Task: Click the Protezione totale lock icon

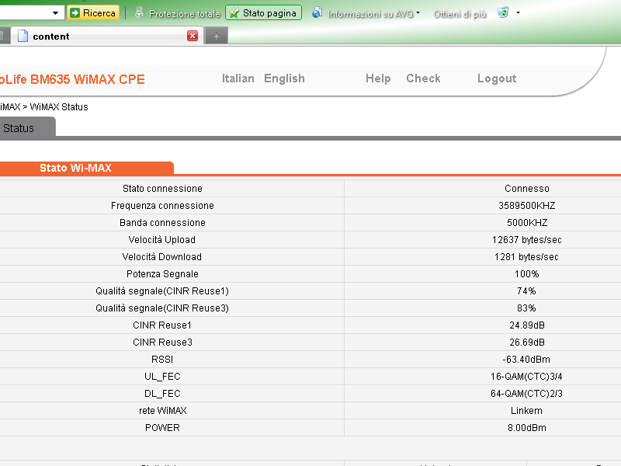Action: click(x=139, y=12)
